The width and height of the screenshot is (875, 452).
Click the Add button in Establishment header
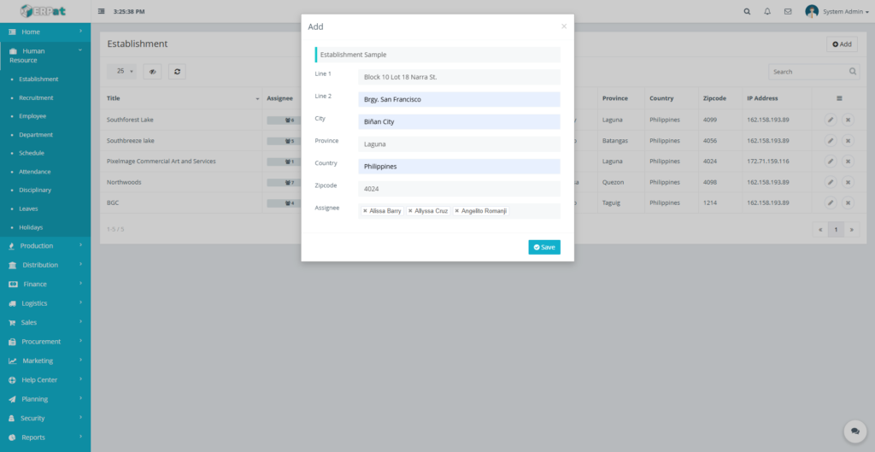point(842,44)
